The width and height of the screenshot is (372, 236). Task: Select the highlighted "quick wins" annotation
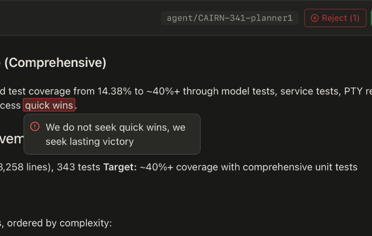tap(49, 105)
